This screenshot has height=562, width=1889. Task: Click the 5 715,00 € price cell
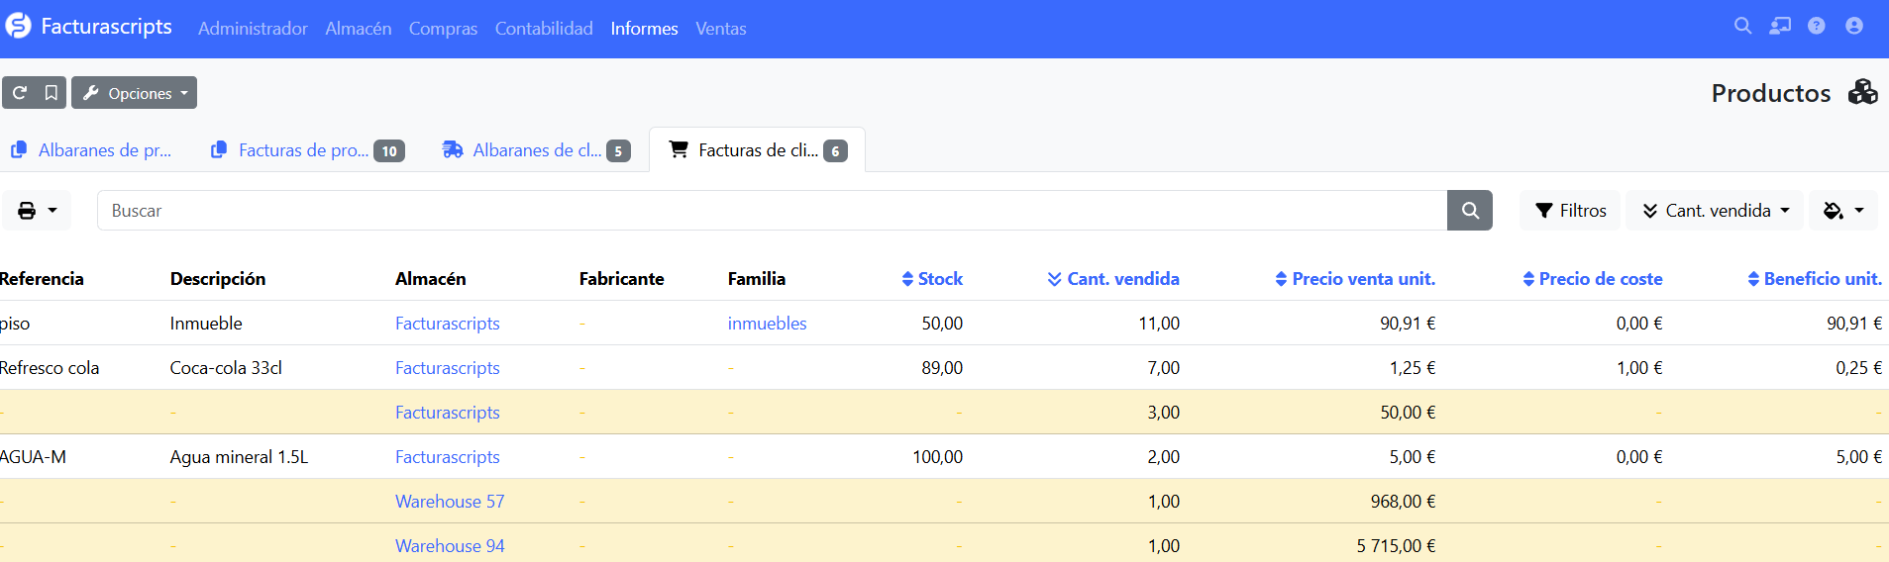click(x=1396, y=546)
